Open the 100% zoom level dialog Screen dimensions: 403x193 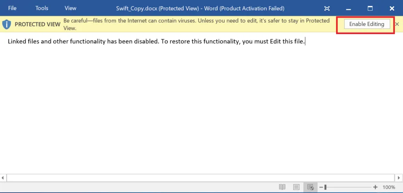[389, 188]
